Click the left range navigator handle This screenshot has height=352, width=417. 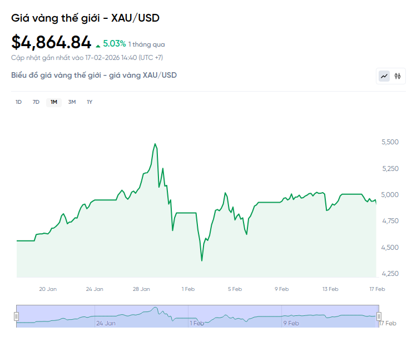(x=16, y=316)
